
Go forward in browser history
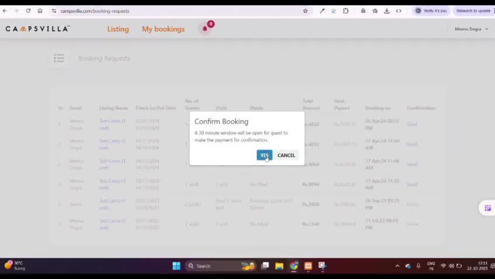(16, 11)
